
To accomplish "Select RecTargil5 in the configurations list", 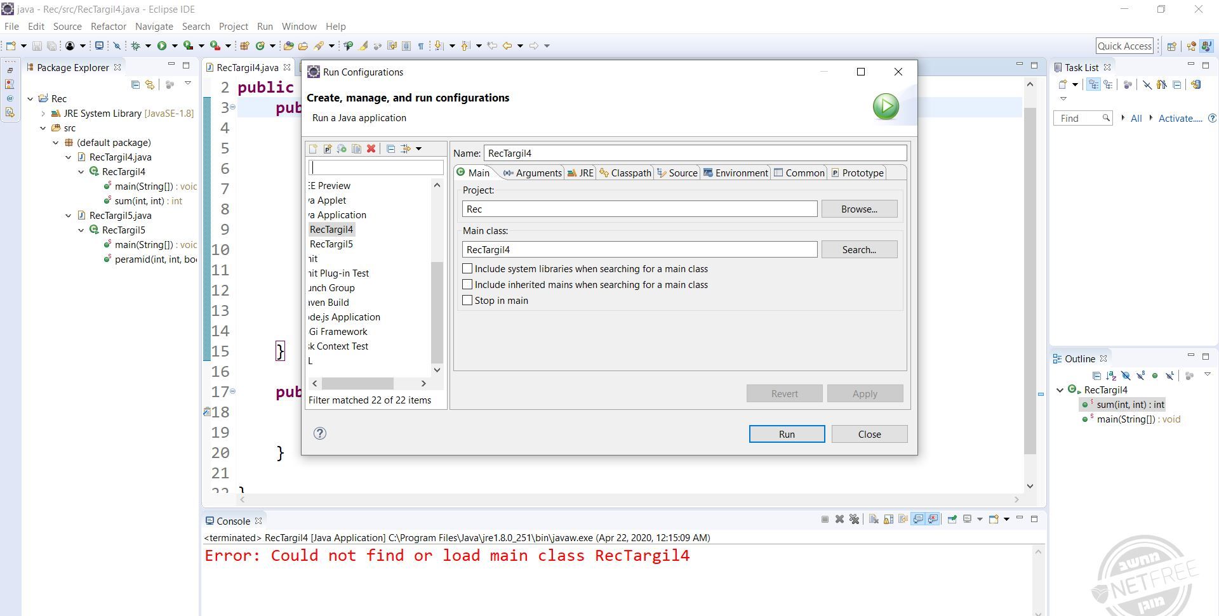I will [331, 244].
